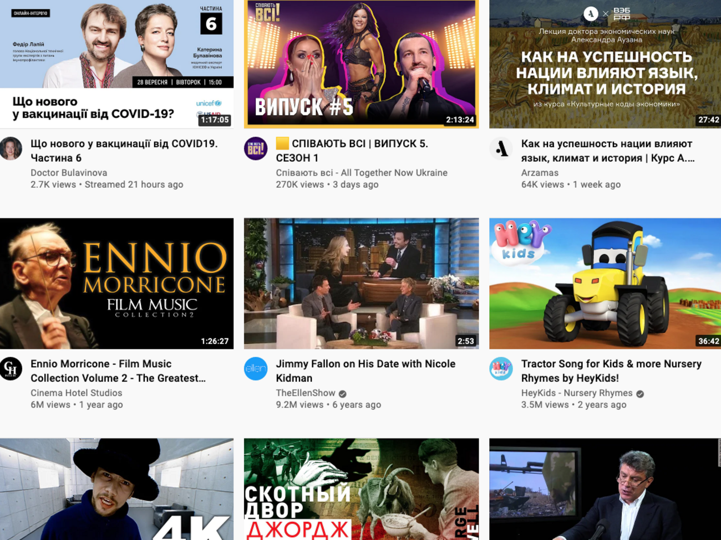Open TheEllenShow round channel avatar

[x=256, y=369]
